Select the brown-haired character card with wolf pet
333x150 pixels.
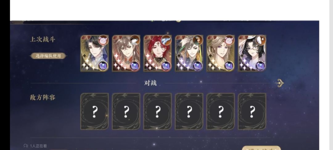pos(126,53)
